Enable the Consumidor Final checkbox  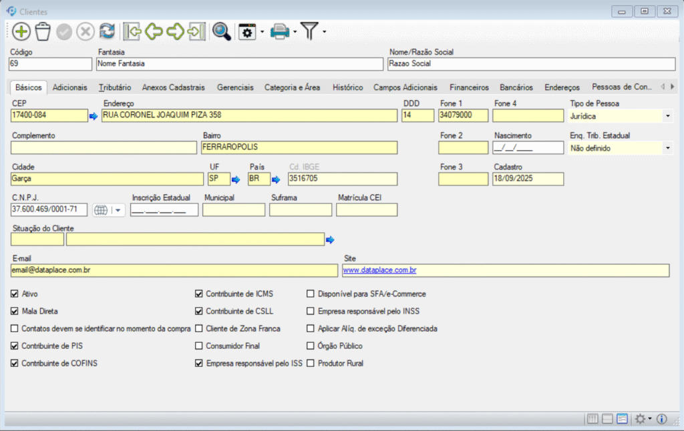pos(199,346)
